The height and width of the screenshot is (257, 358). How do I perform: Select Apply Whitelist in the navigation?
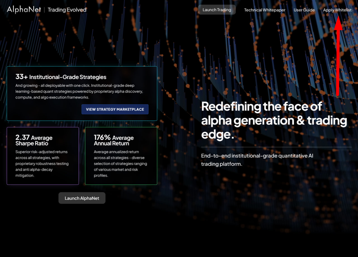click(337, 10)
